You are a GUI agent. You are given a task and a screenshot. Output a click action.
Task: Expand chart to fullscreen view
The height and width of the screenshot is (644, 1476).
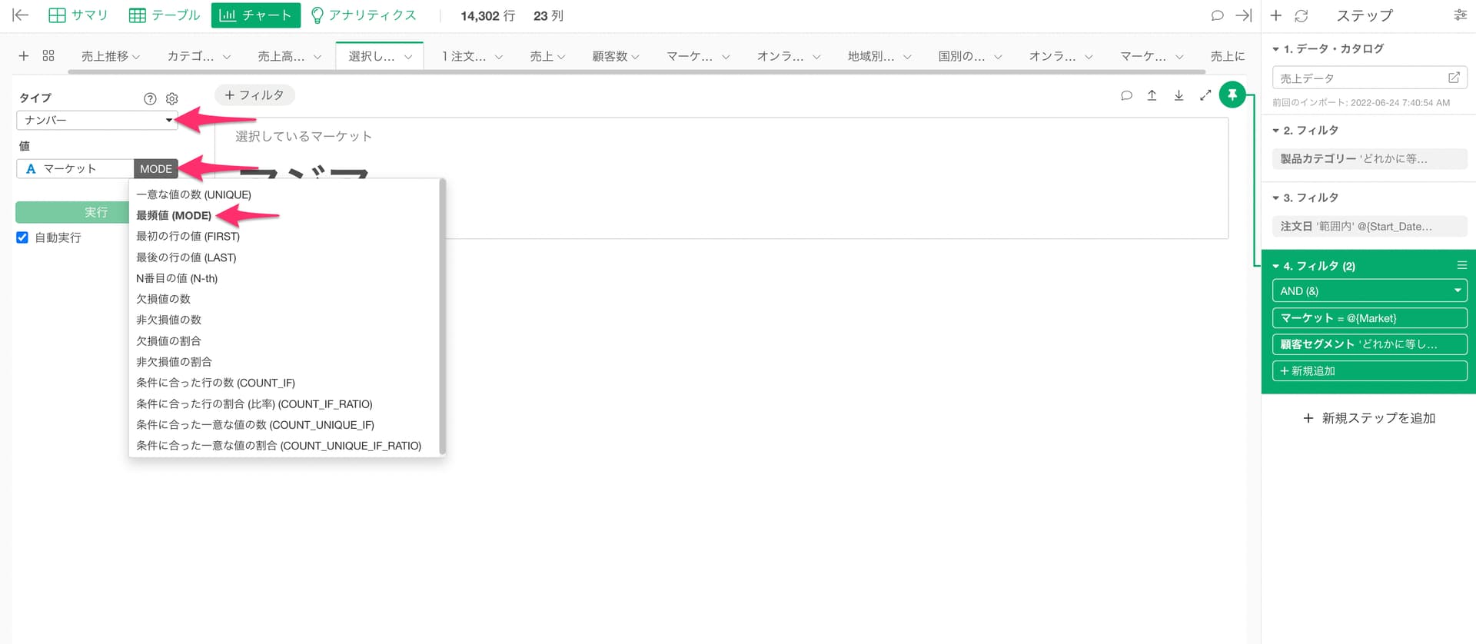pos(1205,95)
